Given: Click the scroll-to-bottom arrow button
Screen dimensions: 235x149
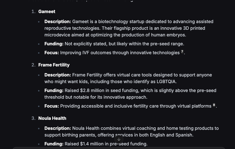Looking at the screenshot, I should coord(119,139).
